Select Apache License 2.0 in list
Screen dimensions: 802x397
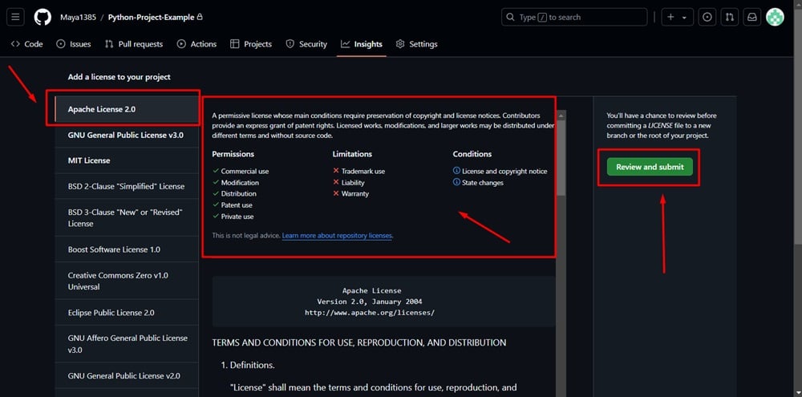coord(127,109)
